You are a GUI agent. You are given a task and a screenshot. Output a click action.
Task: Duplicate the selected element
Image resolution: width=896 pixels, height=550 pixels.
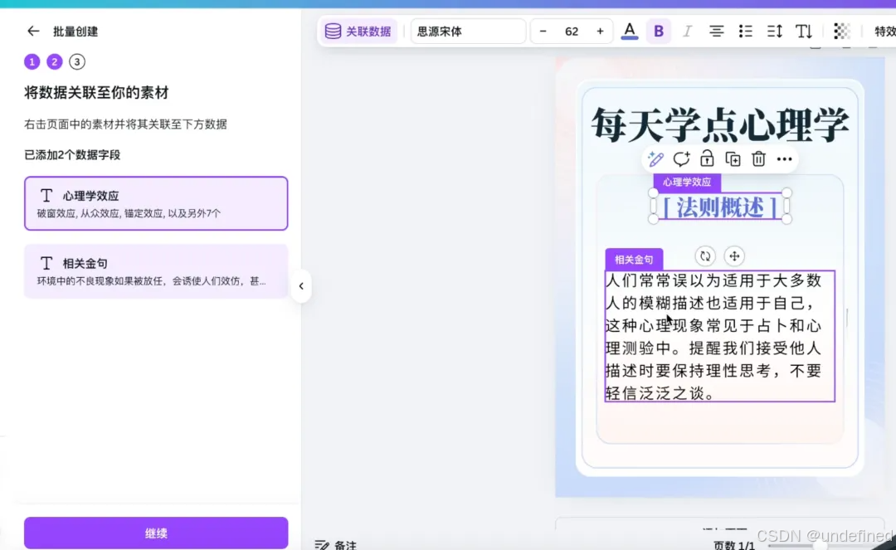click(733, 158)
